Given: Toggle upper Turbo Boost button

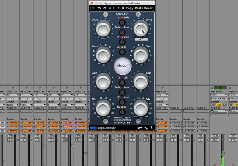Looking at the screenshot, I should [x=122, y=32].
